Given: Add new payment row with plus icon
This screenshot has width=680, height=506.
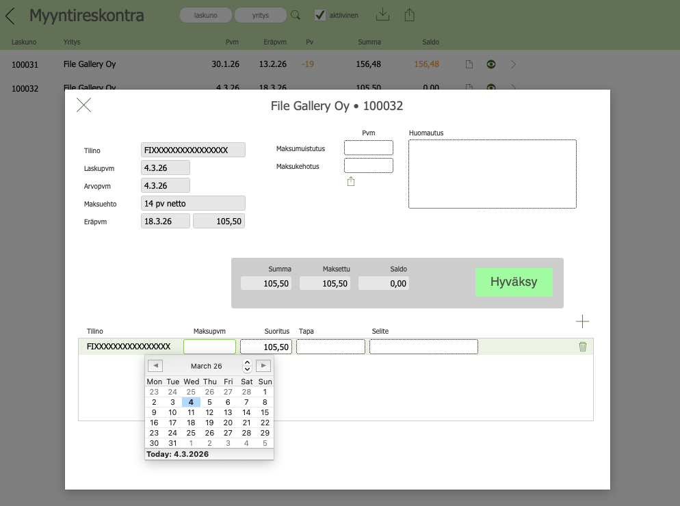Looking at the screenshot, I should pyautogui.click(x=582, y=321).
